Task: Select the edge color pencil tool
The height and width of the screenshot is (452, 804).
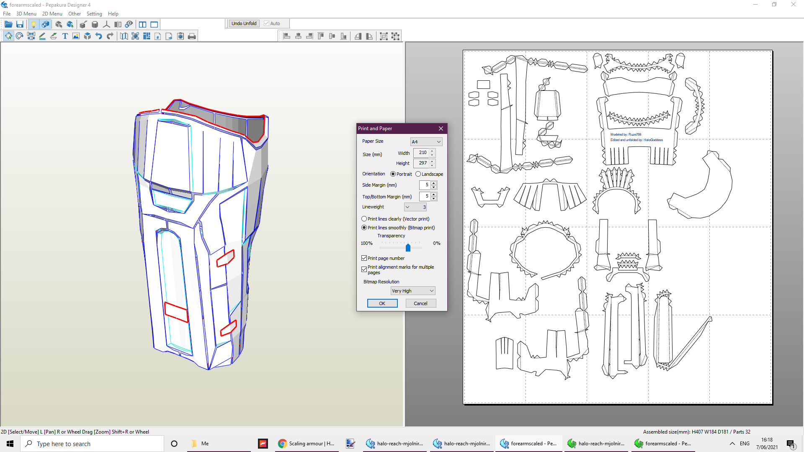Action: coord(42,36)
